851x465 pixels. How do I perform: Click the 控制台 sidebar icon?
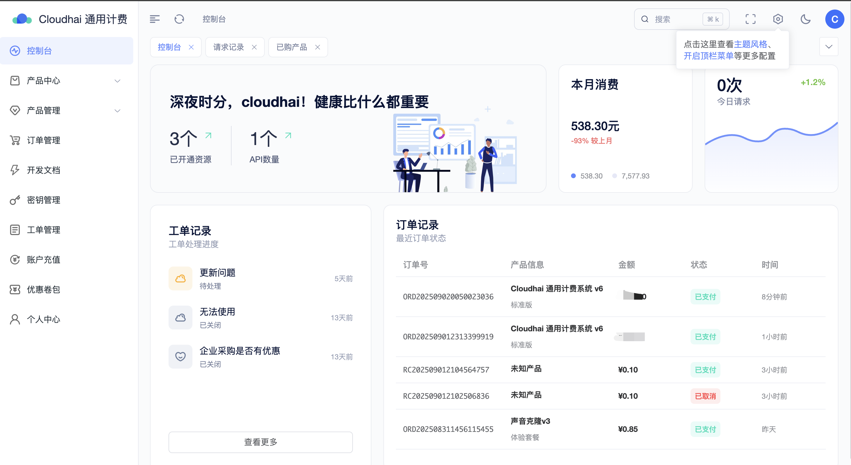15,51
